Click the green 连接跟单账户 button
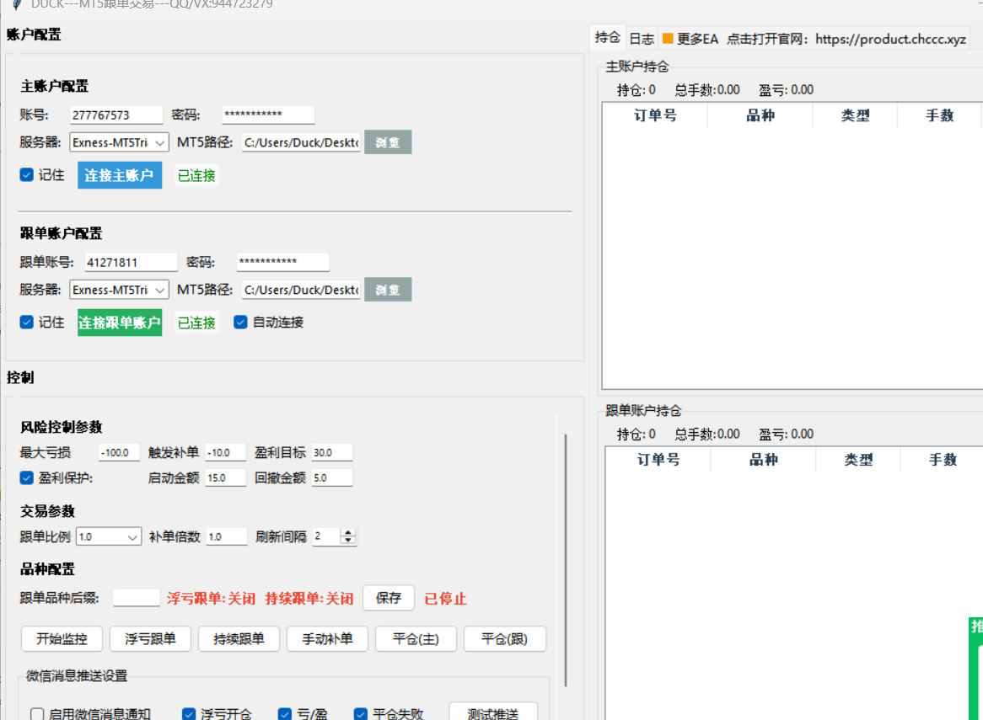 pyautogui.click(x=120, y=323)
